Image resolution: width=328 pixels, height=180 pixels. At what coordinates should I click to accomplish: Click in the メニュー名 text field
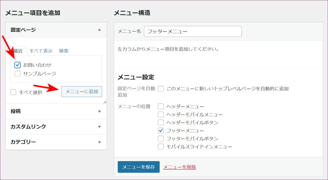tap(193, 31)
